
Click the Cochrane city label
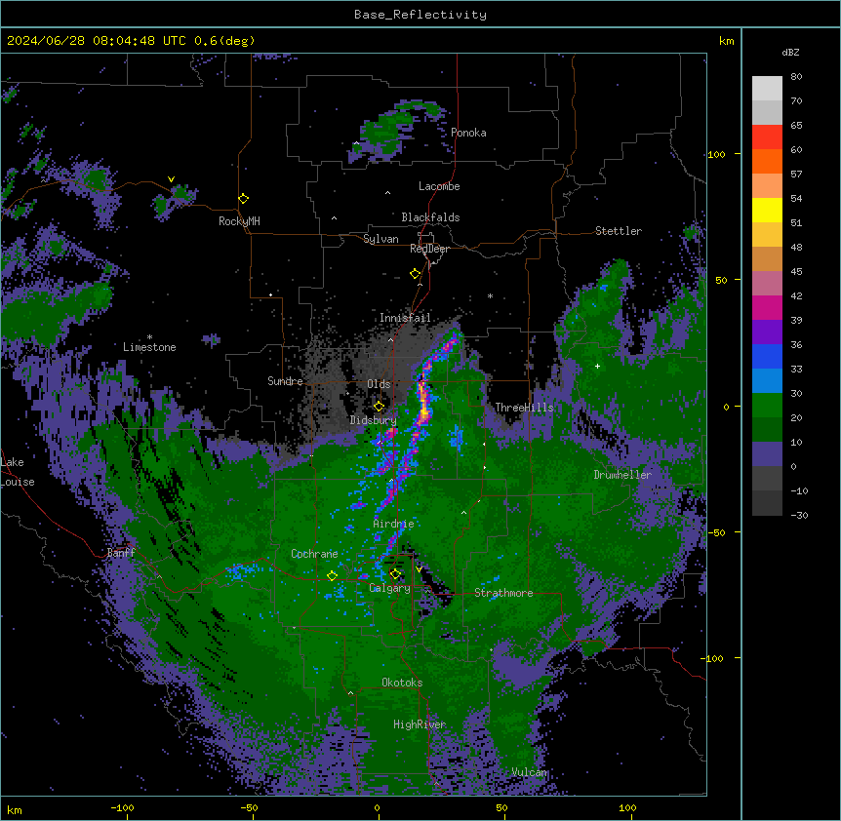314,554
